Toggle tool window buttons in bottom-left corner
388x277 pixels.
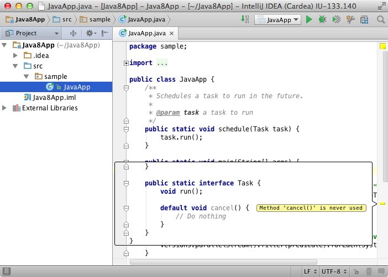click(6, 272)
